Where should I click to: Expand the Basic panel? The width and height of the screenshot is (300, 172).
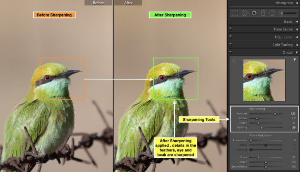coord(297,21)
